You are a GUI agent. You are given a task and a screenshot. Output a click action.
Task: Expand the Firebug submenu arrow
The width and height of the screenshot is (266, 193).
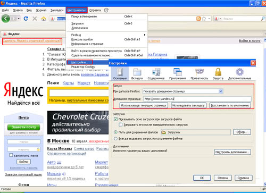pyautogui.click(x=145, y=35)
